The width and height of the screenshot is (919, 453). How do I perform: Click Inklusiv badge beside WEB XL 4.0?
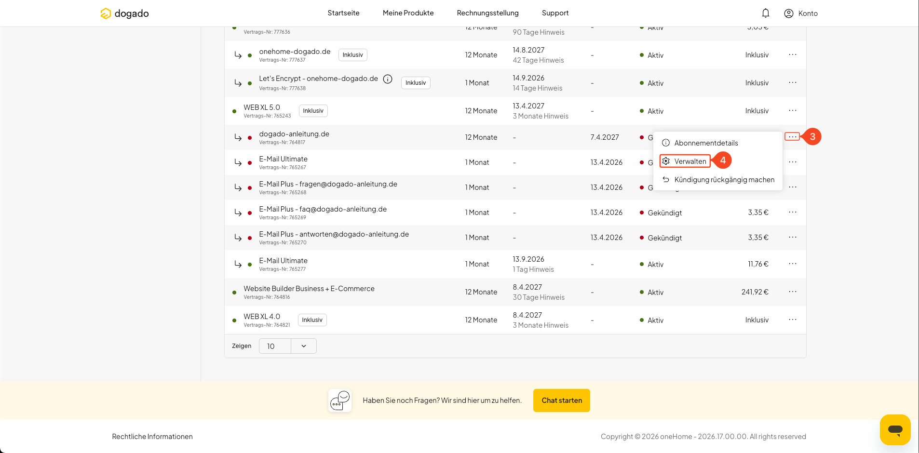(x=312, y=320)
